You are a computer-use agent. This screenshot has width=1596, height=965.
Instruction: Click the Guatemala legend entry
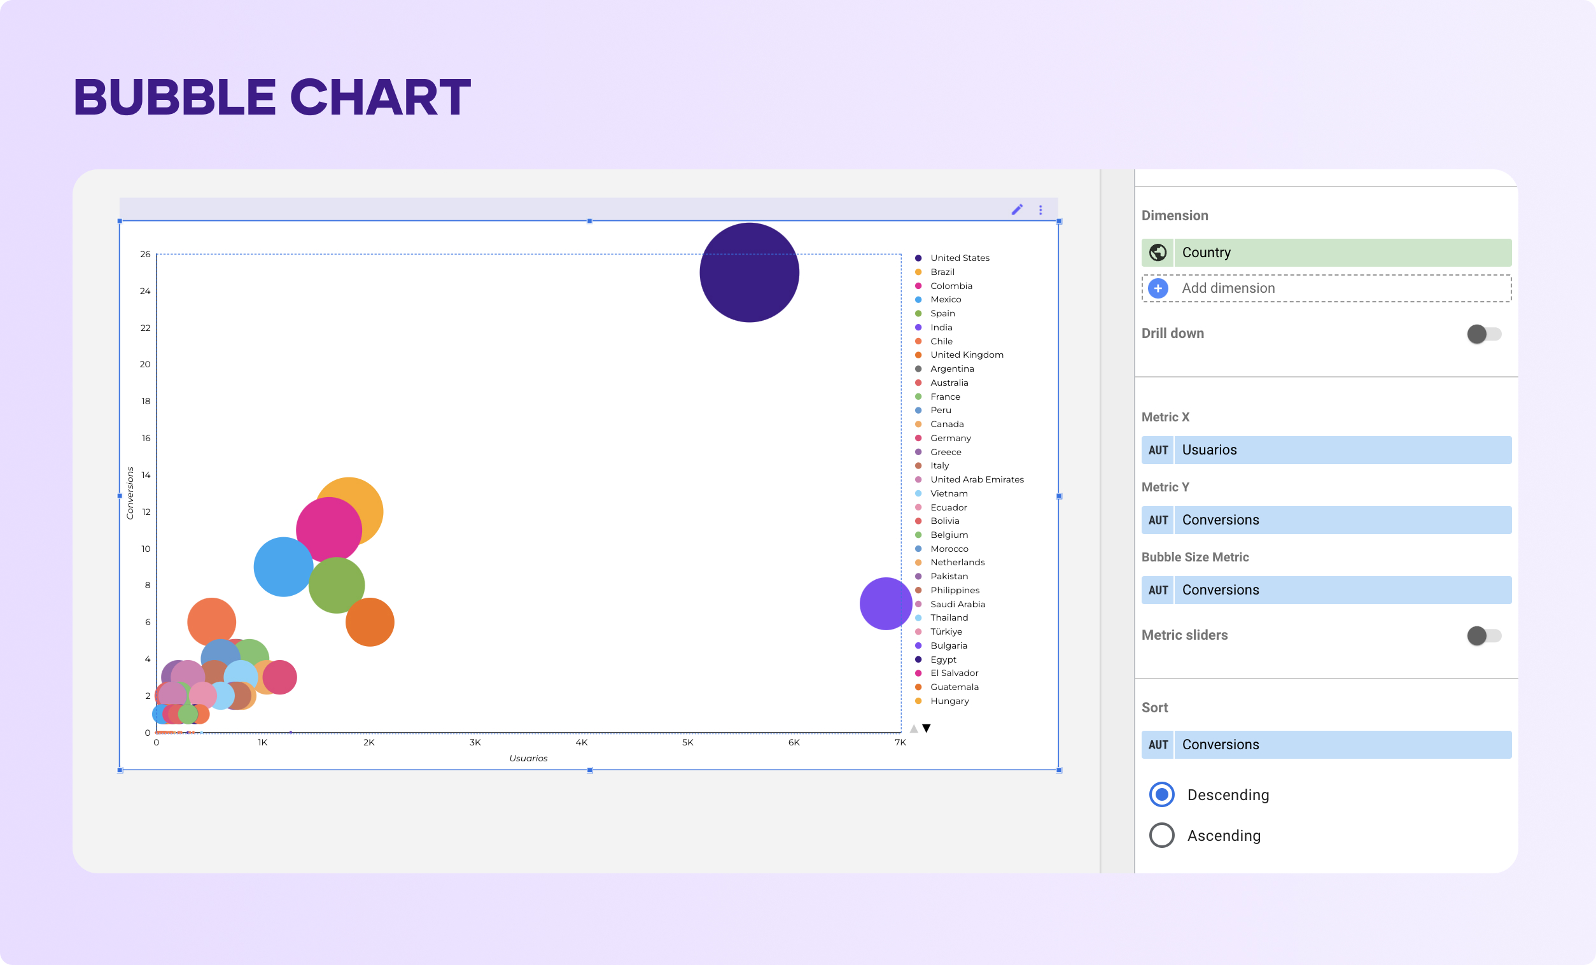point(947,687)
